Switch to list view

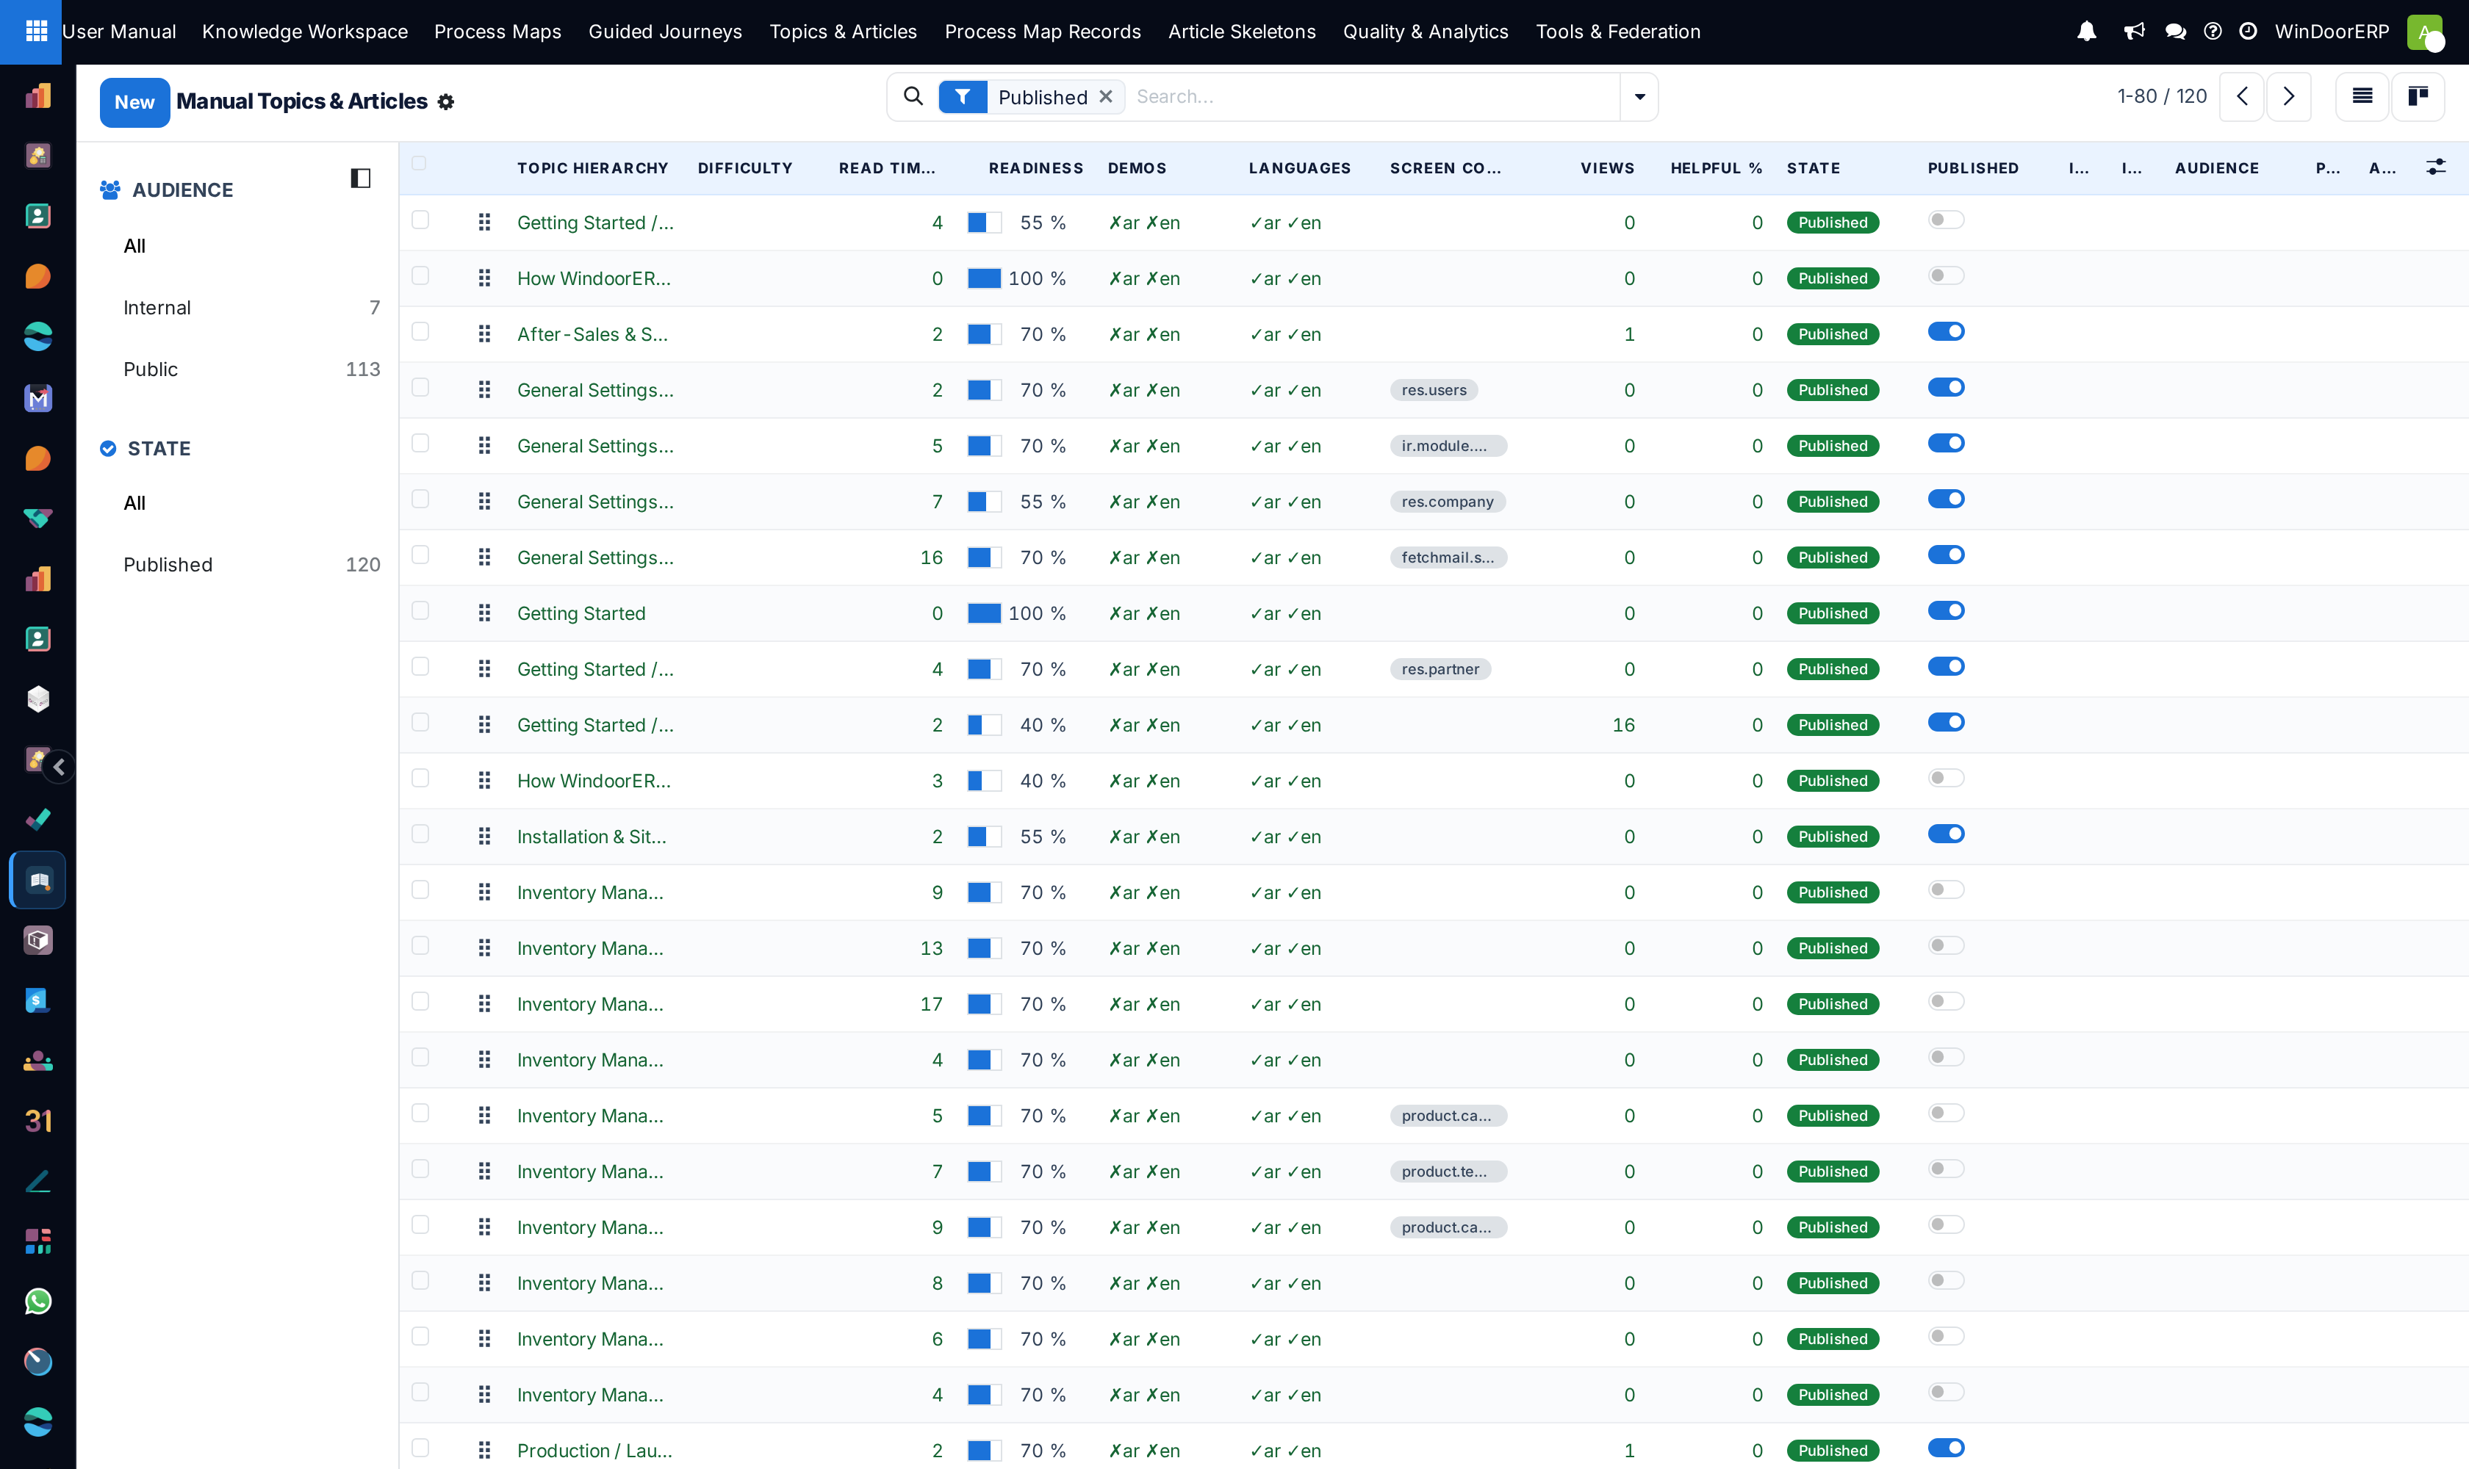tap(2362, 96)
